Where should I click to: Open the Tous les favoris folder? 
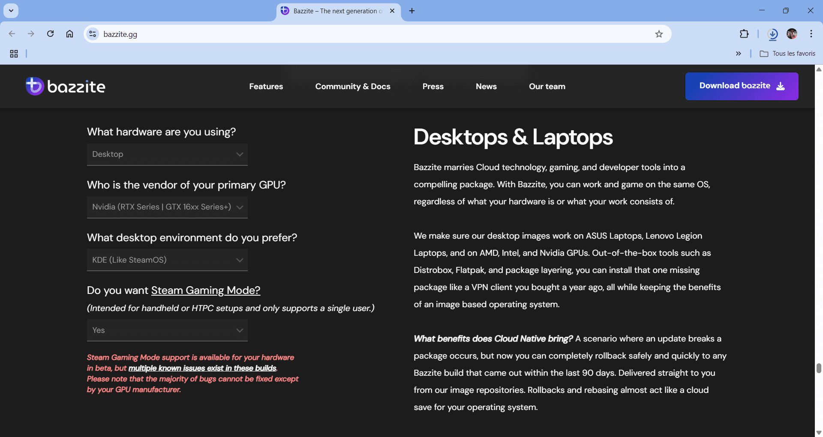[x=787, y=54]
